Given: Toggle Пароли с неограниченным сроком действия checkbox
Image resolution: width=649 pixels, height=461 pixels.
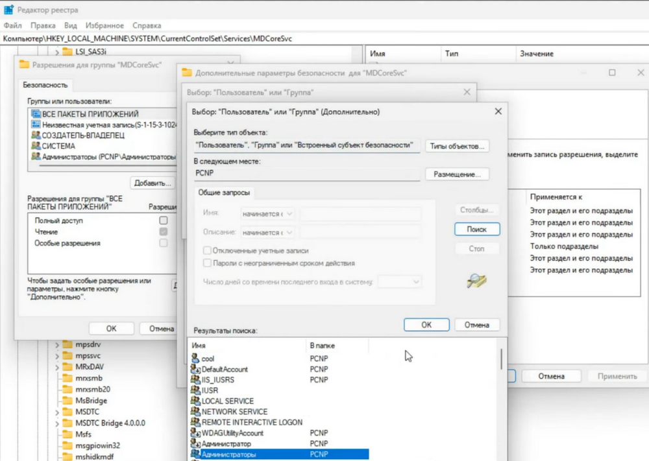Looking at the screenshot, I should (208, 263).
